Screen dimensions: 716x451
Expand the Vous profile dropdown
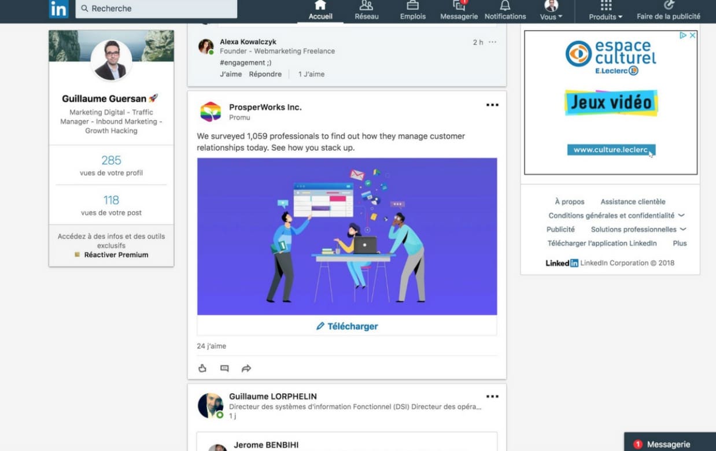[551, 10]
